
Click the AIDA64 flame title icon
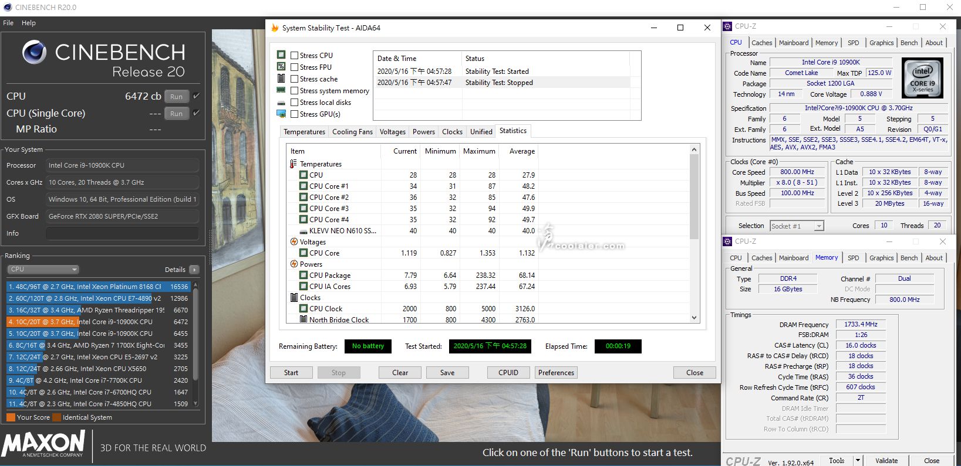click(x=275, y=28)
